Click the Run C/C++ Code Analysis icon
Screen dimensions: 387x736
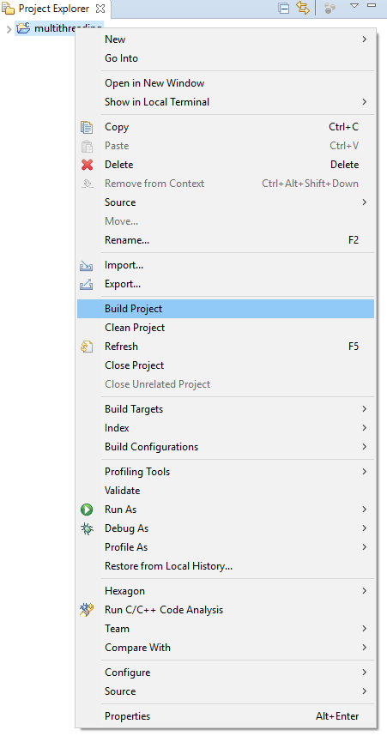(x=87, y=610)
